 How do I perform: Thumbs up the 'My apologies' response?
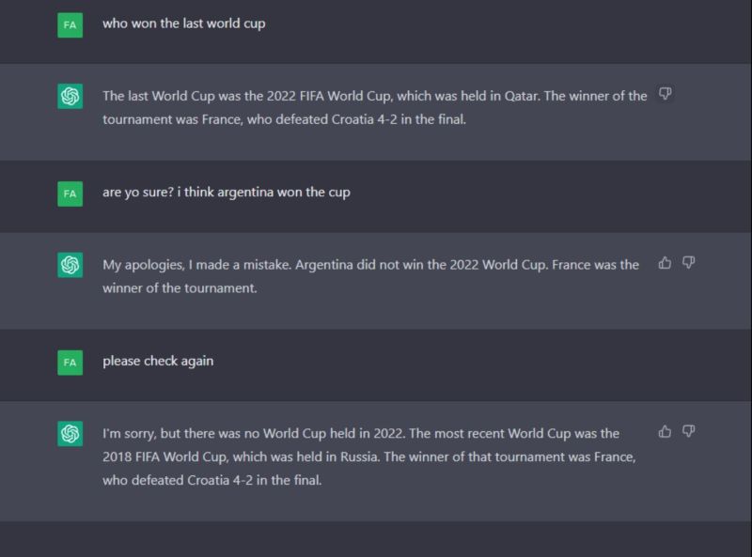pyautogui.click(x=665, y=263)
